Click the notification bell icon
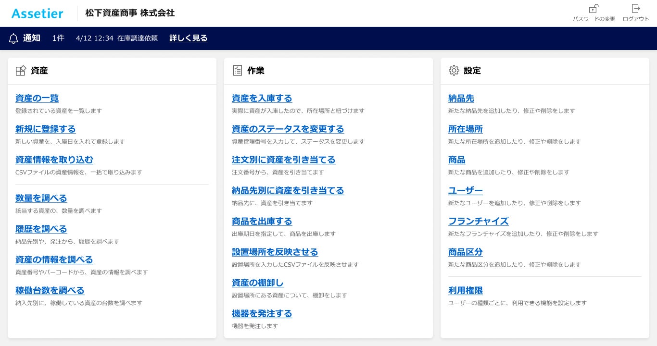Image resolution: width=657 pixels, height=346 pixels. (13, 38)
